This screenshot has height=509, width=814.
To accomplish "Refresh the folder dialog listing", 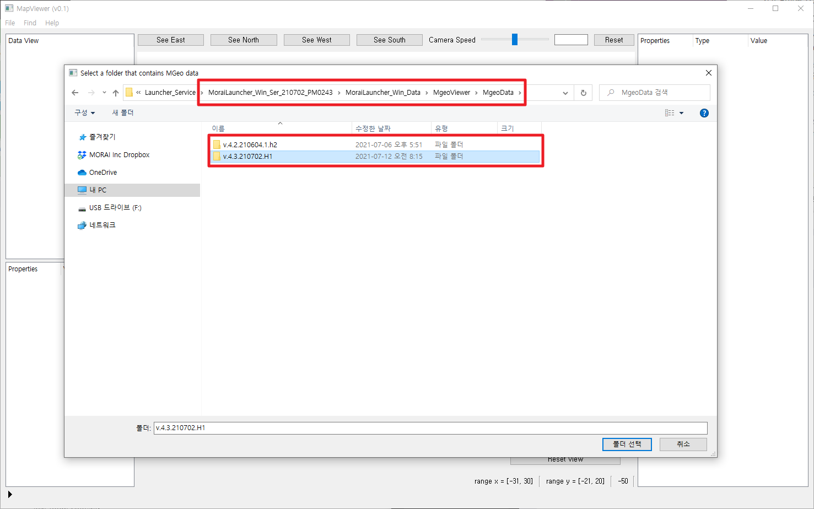I will click(x=584, y=93).
